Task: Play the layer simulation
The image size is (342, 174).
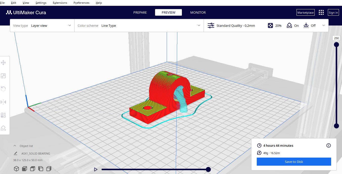Action: point(96,169)
